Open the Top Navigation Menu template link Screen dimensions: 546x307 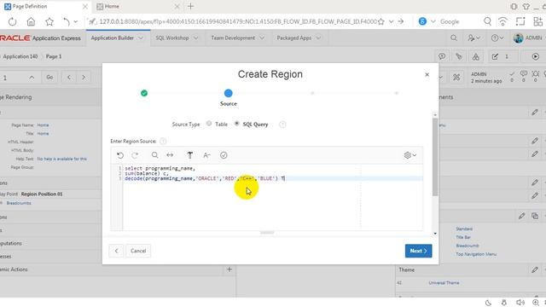click(476, 254)
